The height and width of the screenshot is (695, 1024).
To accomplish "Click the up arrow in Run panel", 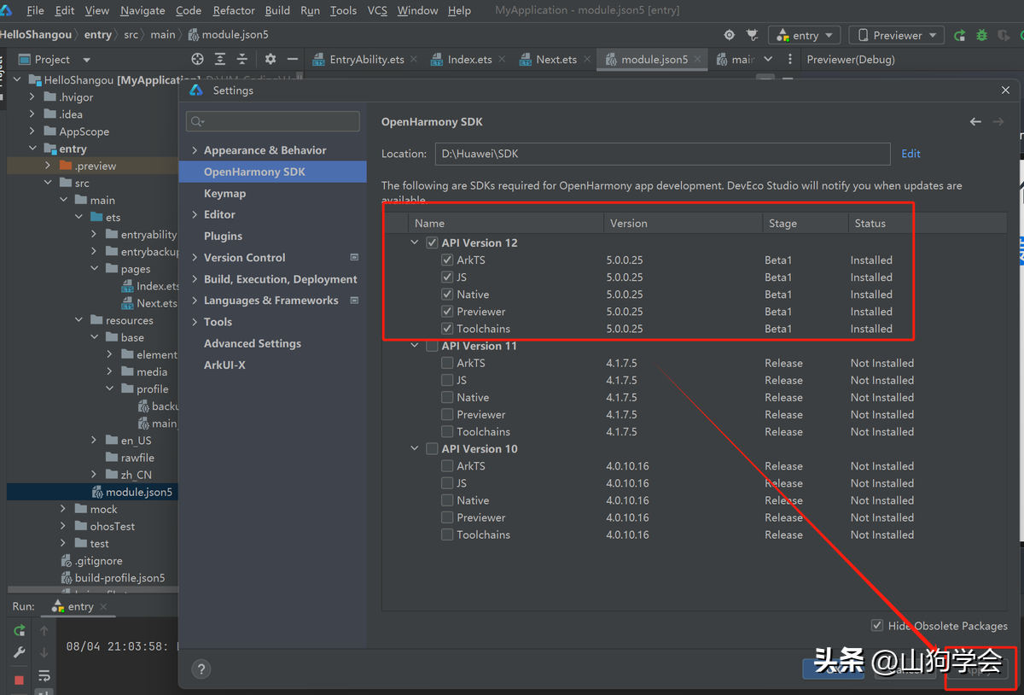I will click(x=44, y=631).
